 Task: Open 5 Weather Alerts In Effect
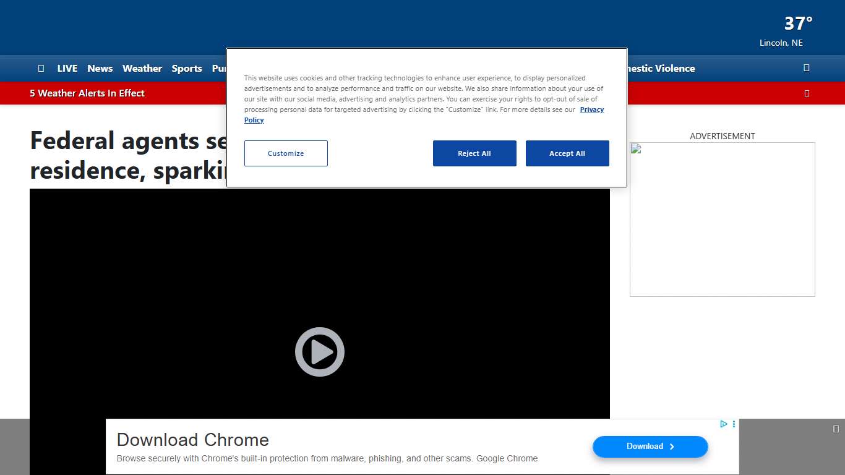87,93
